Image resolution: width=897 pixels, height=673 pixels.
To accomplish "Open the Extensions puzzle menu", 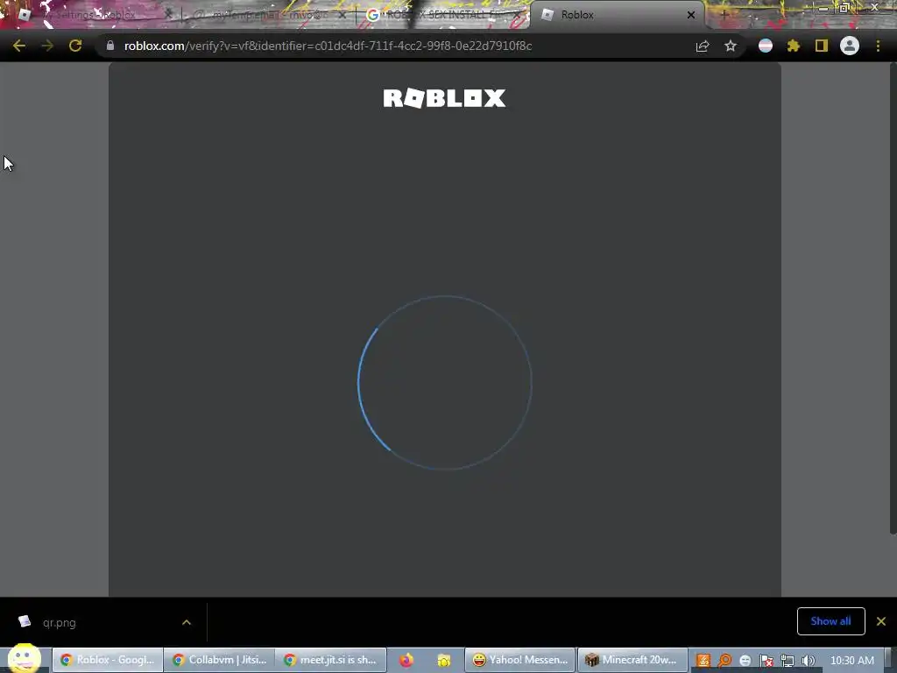I will pos(794,46).
